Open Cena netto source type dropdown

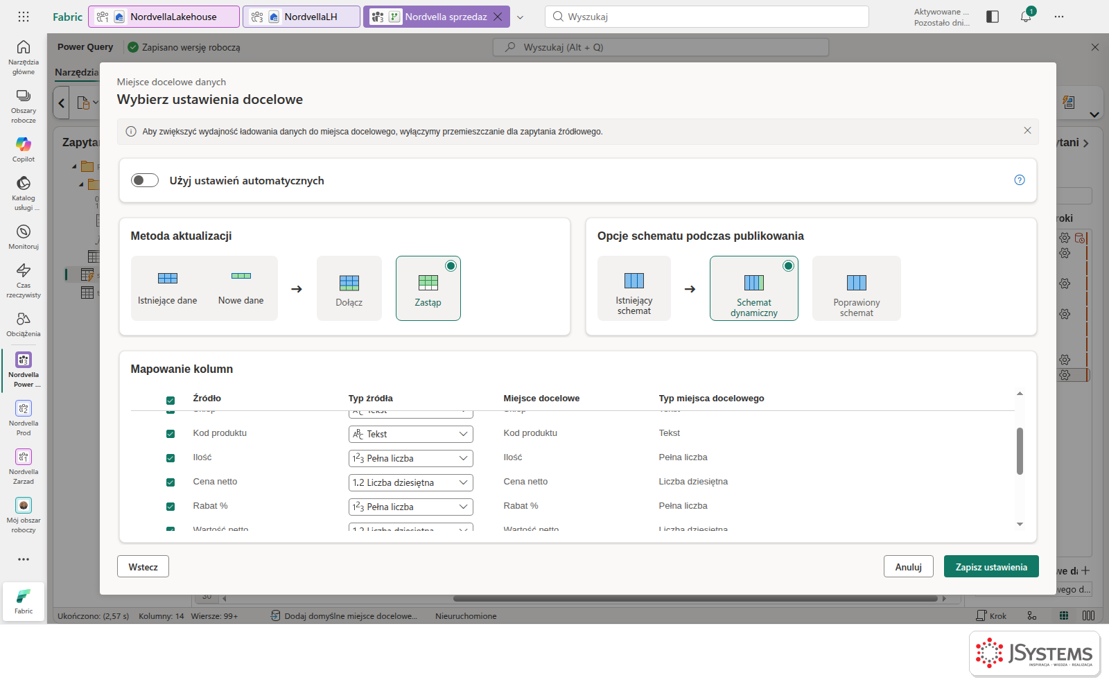tap(411, 482)
